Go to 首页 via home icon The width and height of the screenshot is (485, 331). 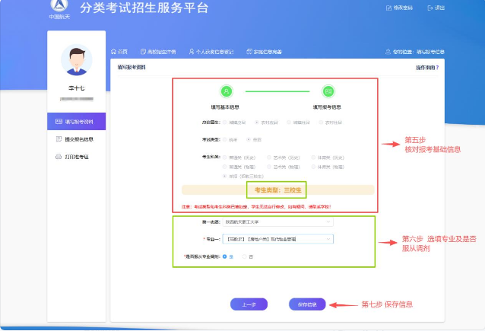(113, 52)
